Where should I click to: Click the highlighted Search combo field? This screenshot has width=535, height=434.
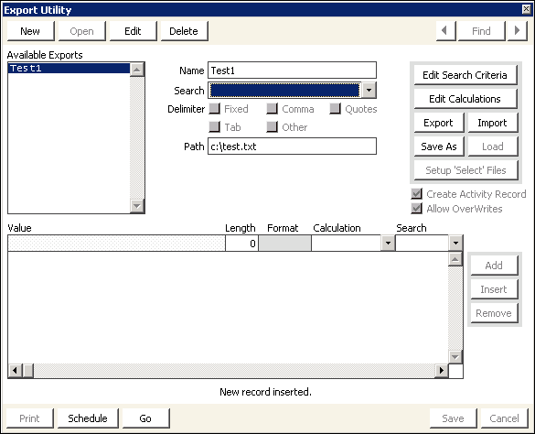[x=285, y=91]
